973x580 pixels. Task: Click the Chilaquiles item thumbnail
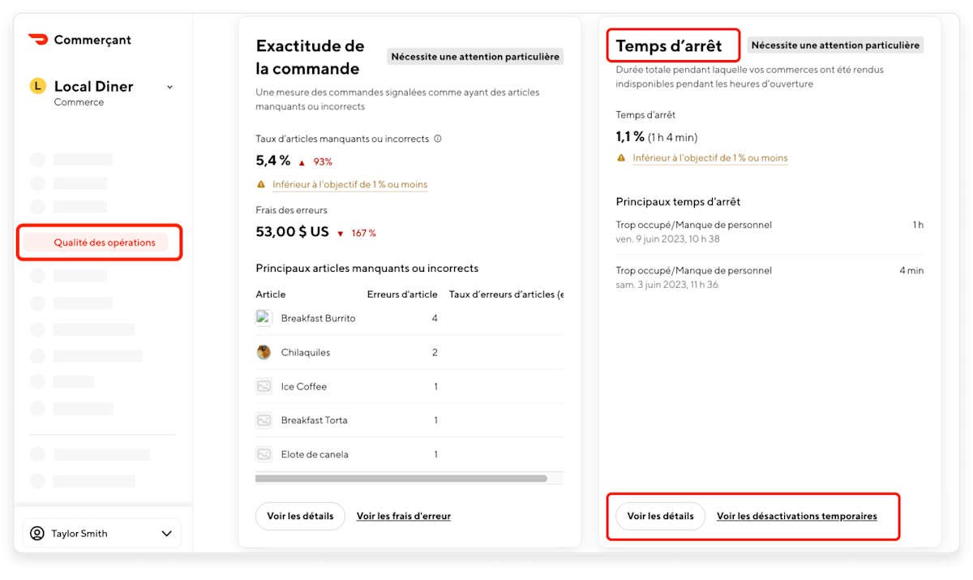click(264, 352)
